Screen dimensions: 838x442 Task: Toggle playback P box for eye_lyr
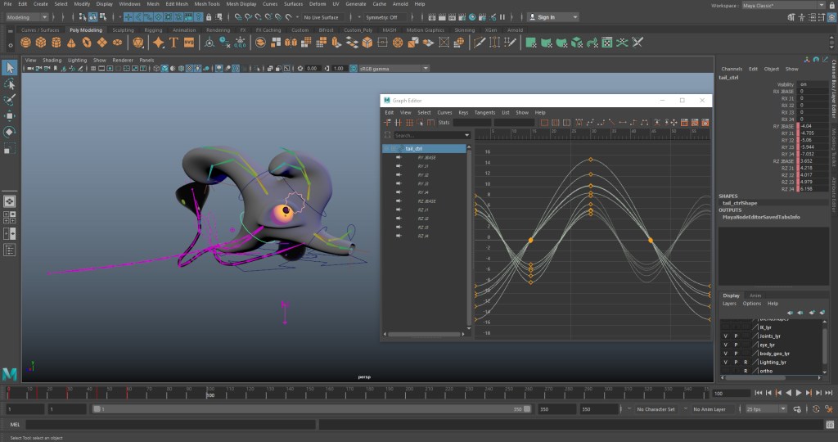(735, 345)
